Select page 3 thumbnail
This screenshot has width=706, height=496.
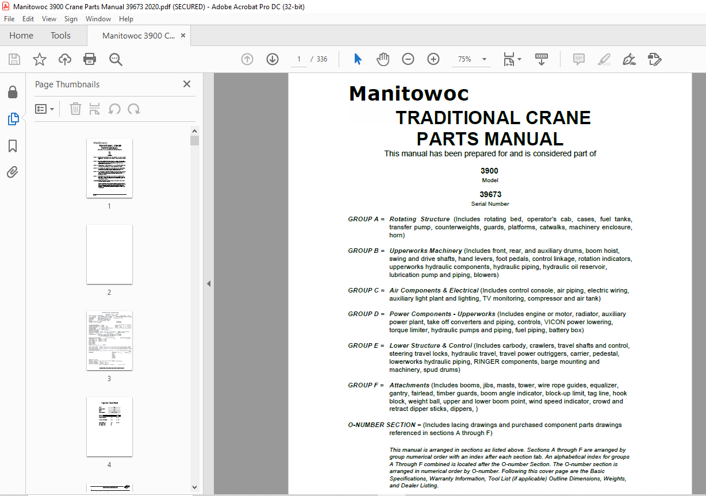point(109,340)
